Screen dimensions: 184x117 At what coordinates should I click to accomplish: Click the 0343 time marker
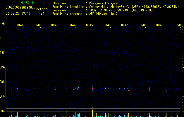[x=55, y=25]
